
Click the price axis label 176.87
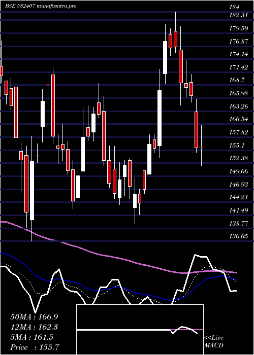[238, 42]
